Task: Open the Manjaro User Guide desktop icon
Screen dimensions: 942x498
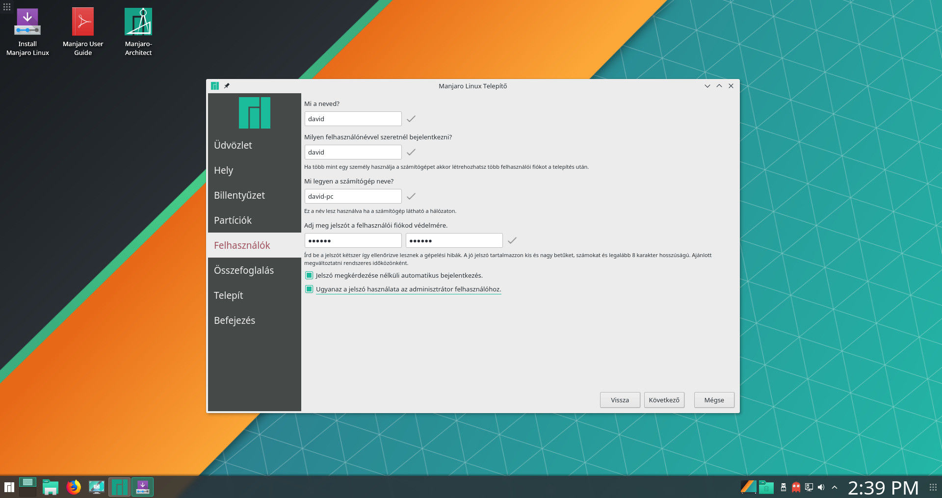Action: 83,32
